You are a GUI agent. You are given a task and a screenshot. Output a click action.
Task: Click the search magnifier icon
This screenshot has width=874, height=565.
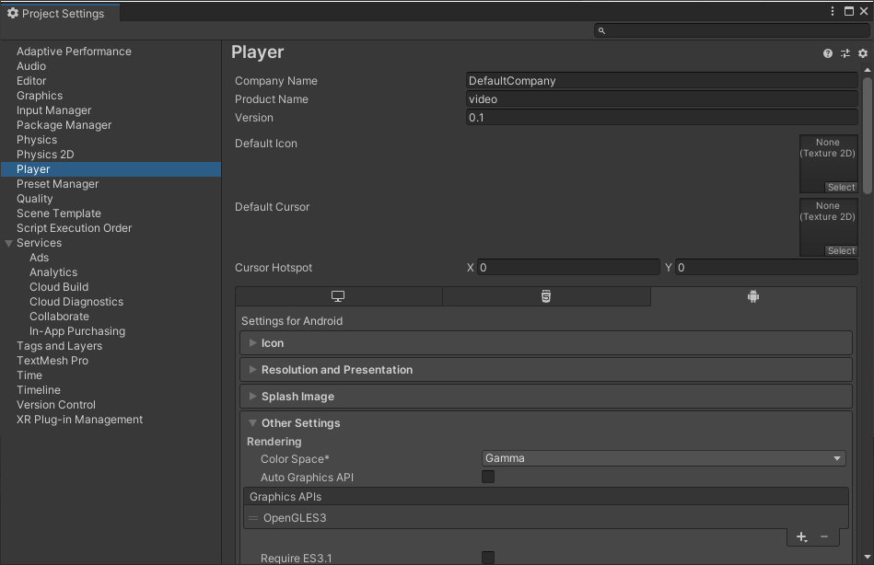[601, 30]
